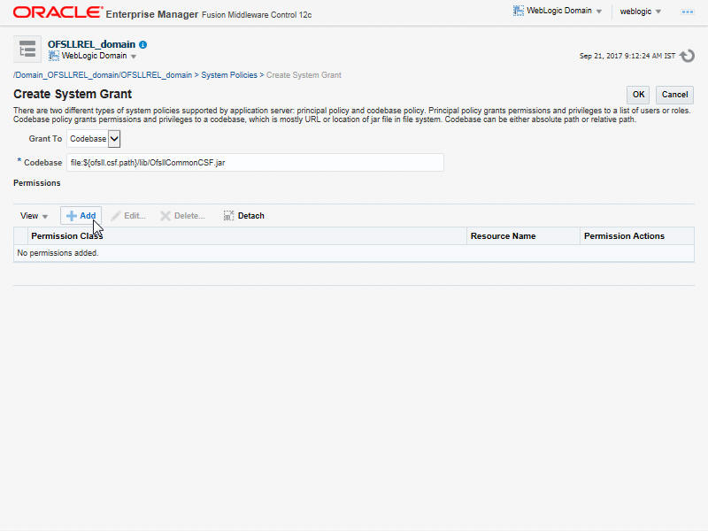
Task: Cancel creating the system grant
Action: click(674, 95)
